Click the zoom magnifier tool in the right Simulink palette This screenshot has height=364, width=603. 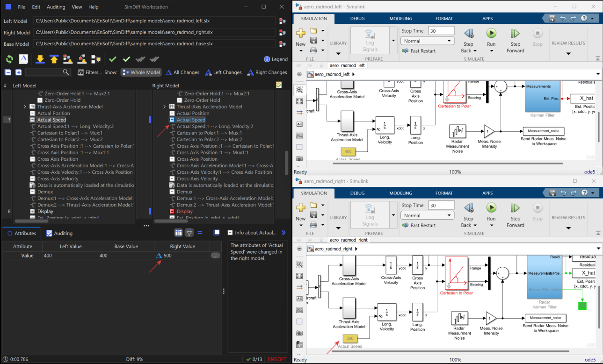299,264
